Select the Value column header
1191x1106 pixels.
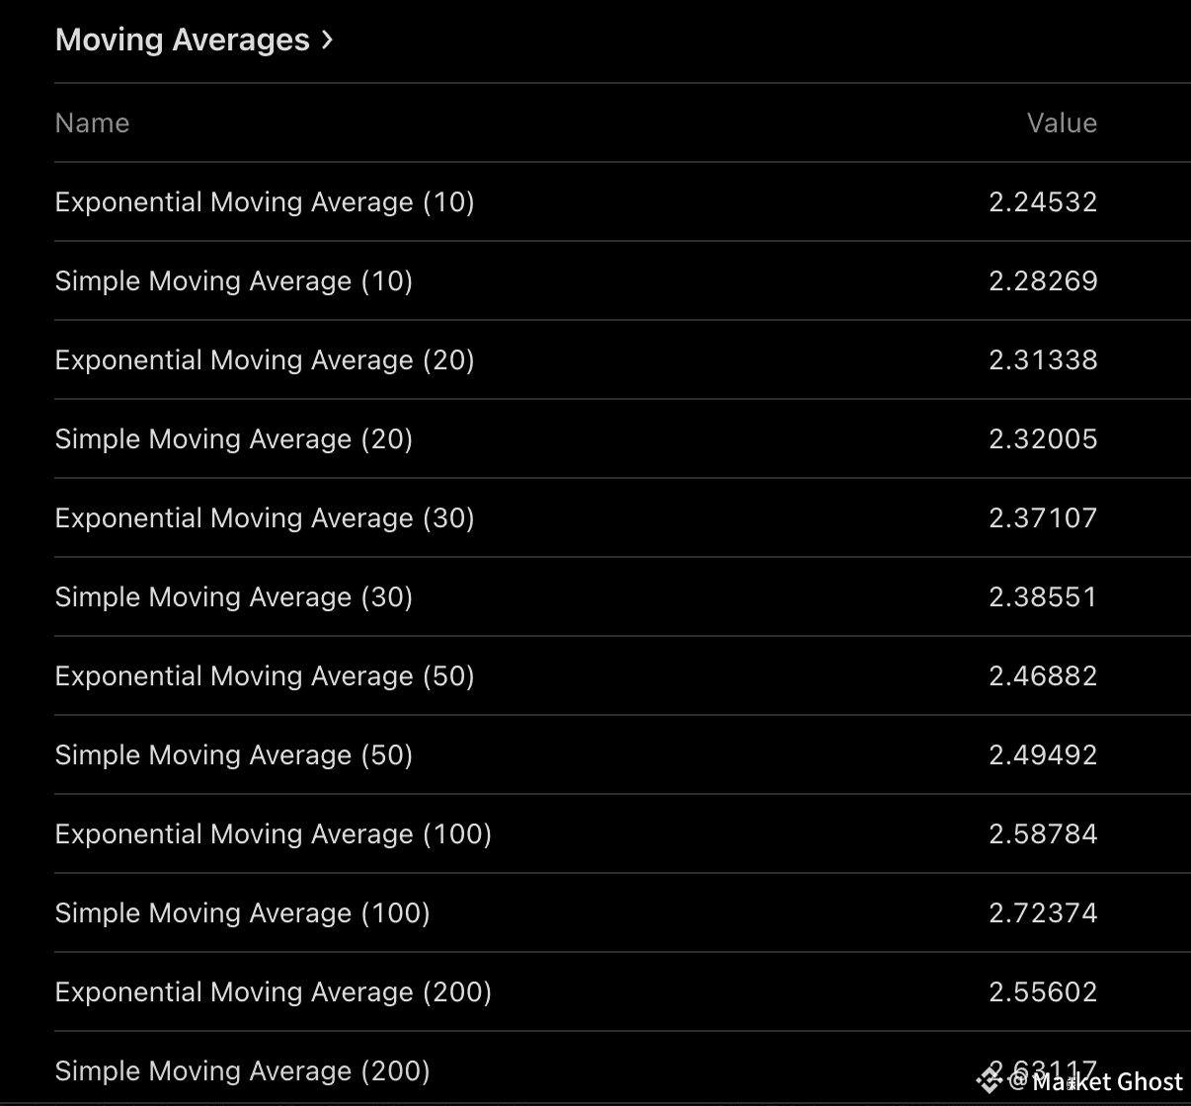[x=1062, y=122]
